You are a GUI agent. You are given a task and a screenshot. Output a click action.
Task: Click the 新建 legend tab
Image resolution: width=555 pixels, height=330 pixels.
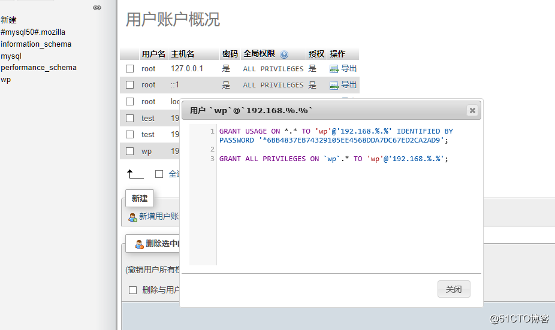pos(140,198)
